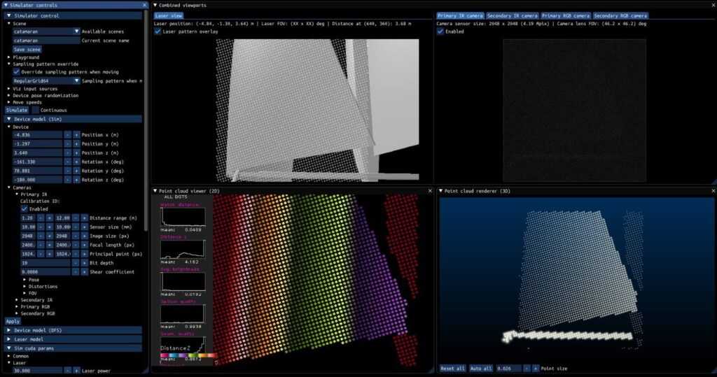This screenshot has width=717, height=377.
Task: Decrease Rotation z with minus button
Action: [67, 180]
